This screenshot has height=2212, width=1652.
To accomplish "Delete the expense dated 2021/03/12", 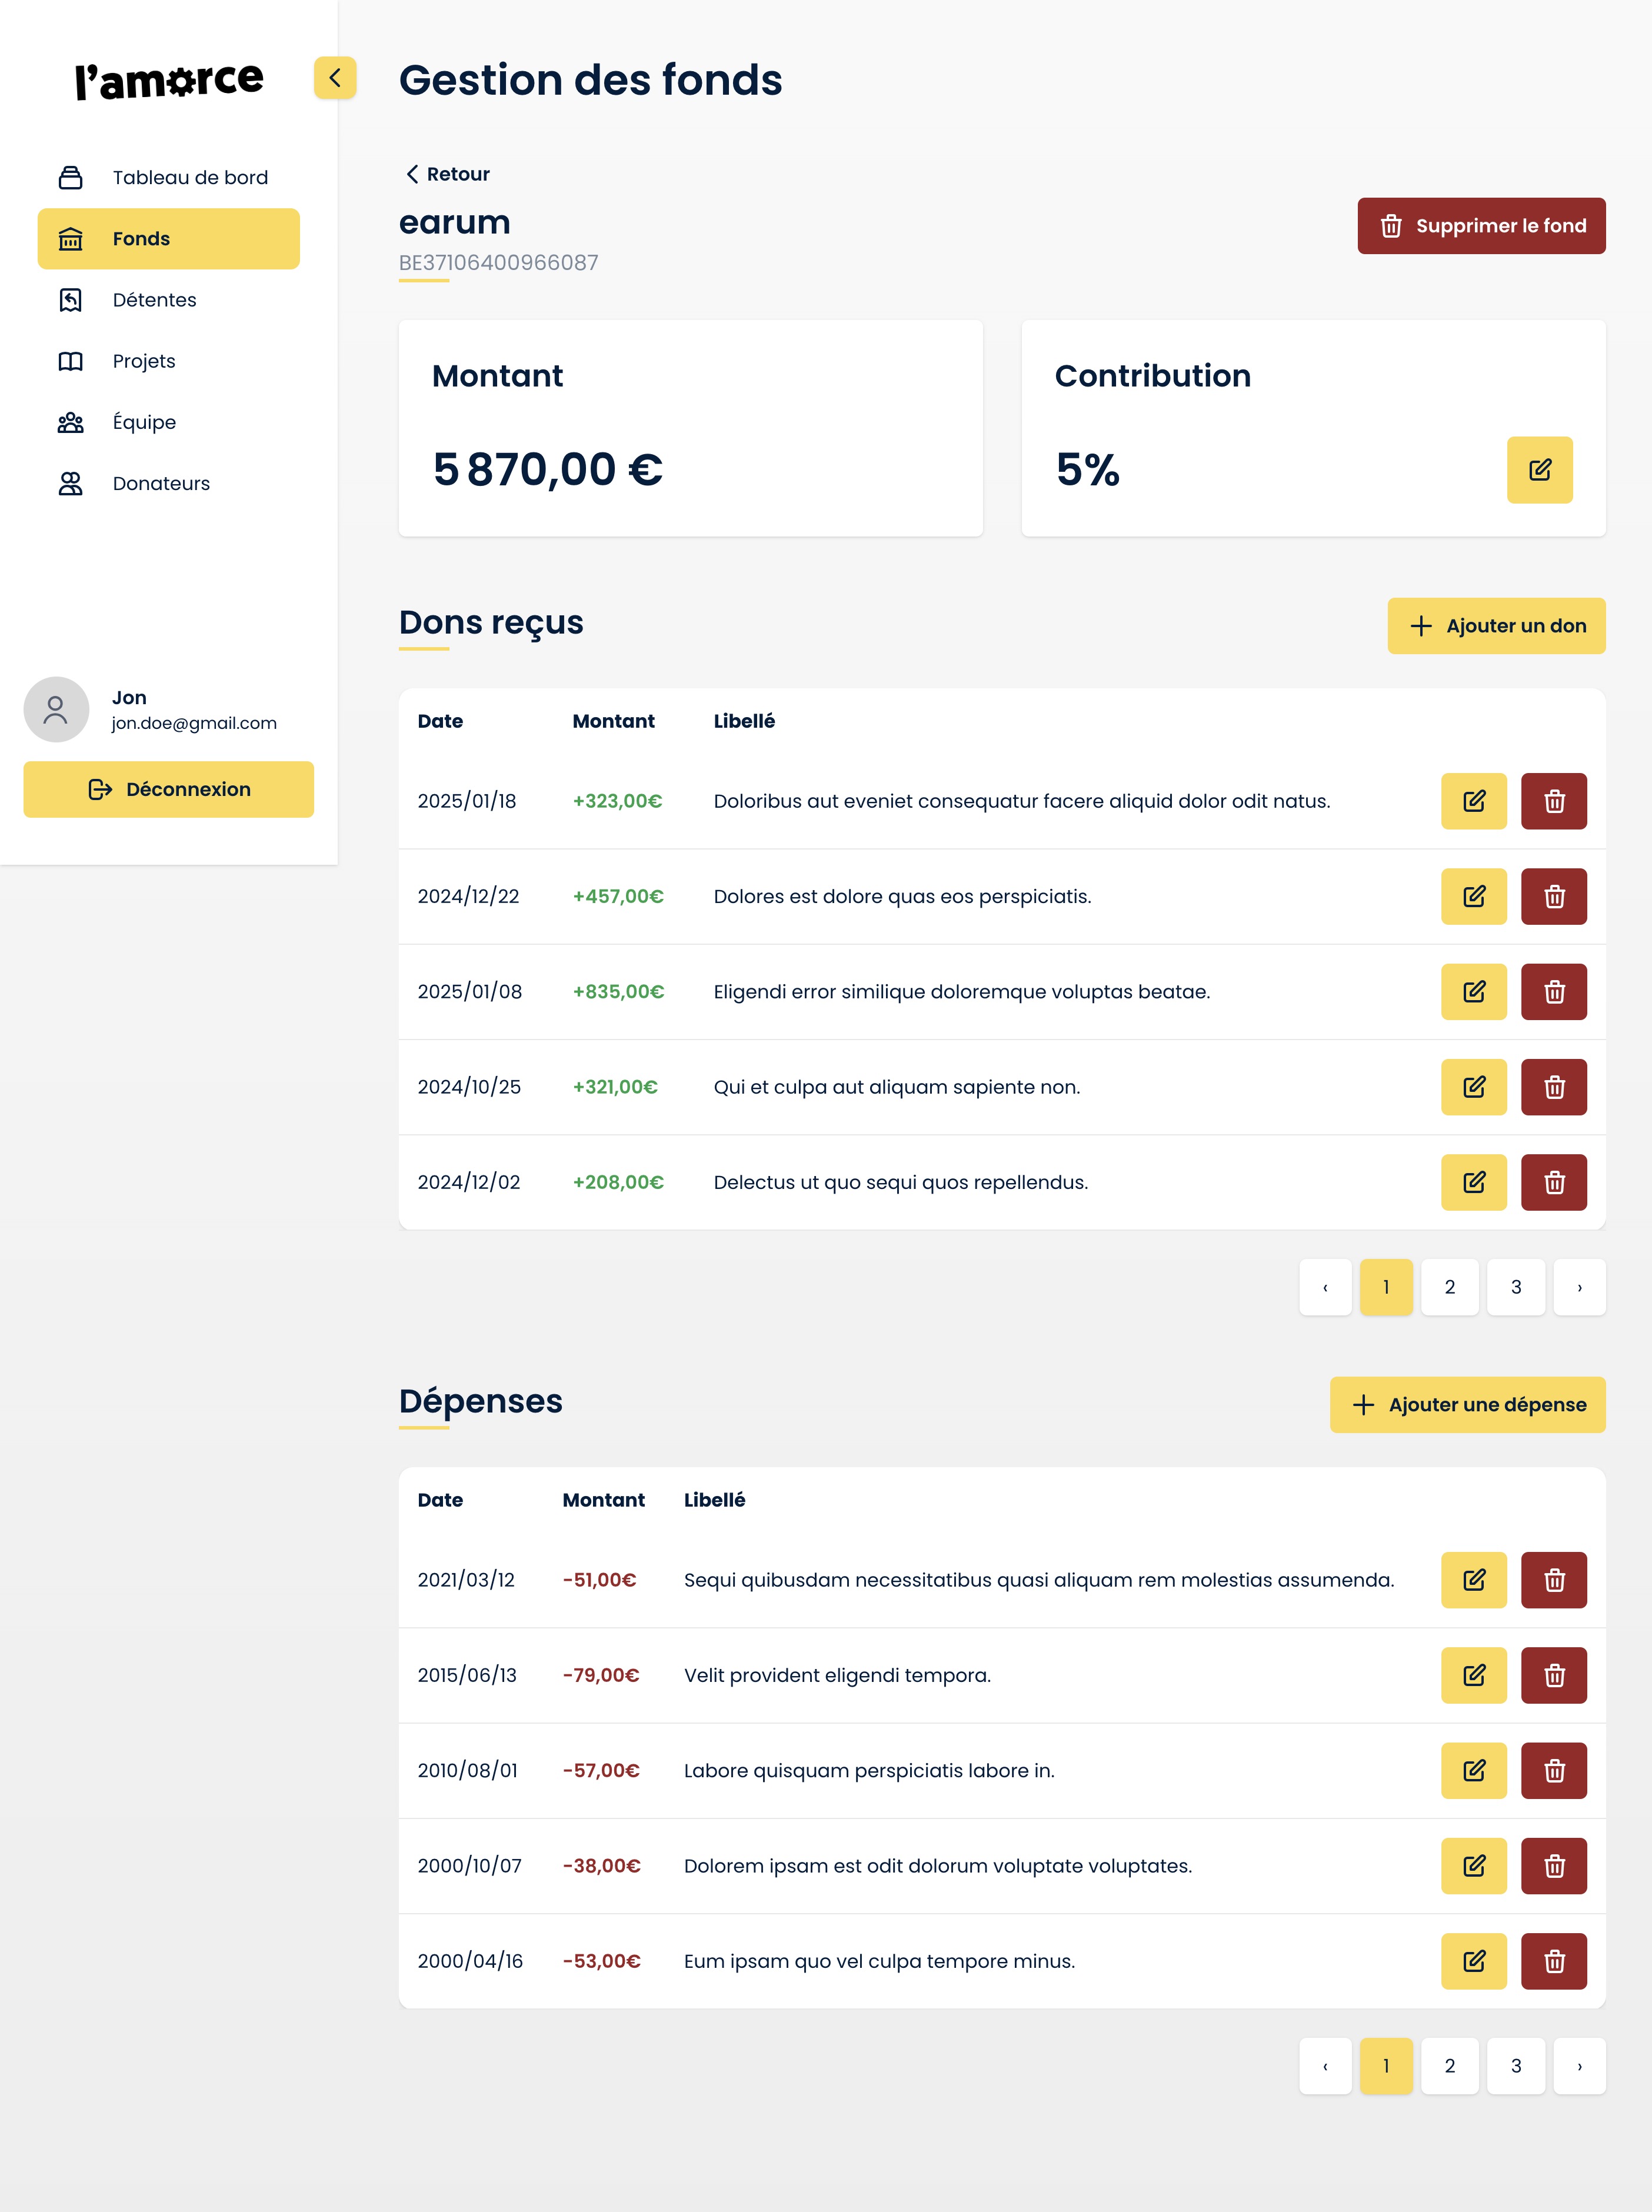I will click(x=1553, y=1581).
